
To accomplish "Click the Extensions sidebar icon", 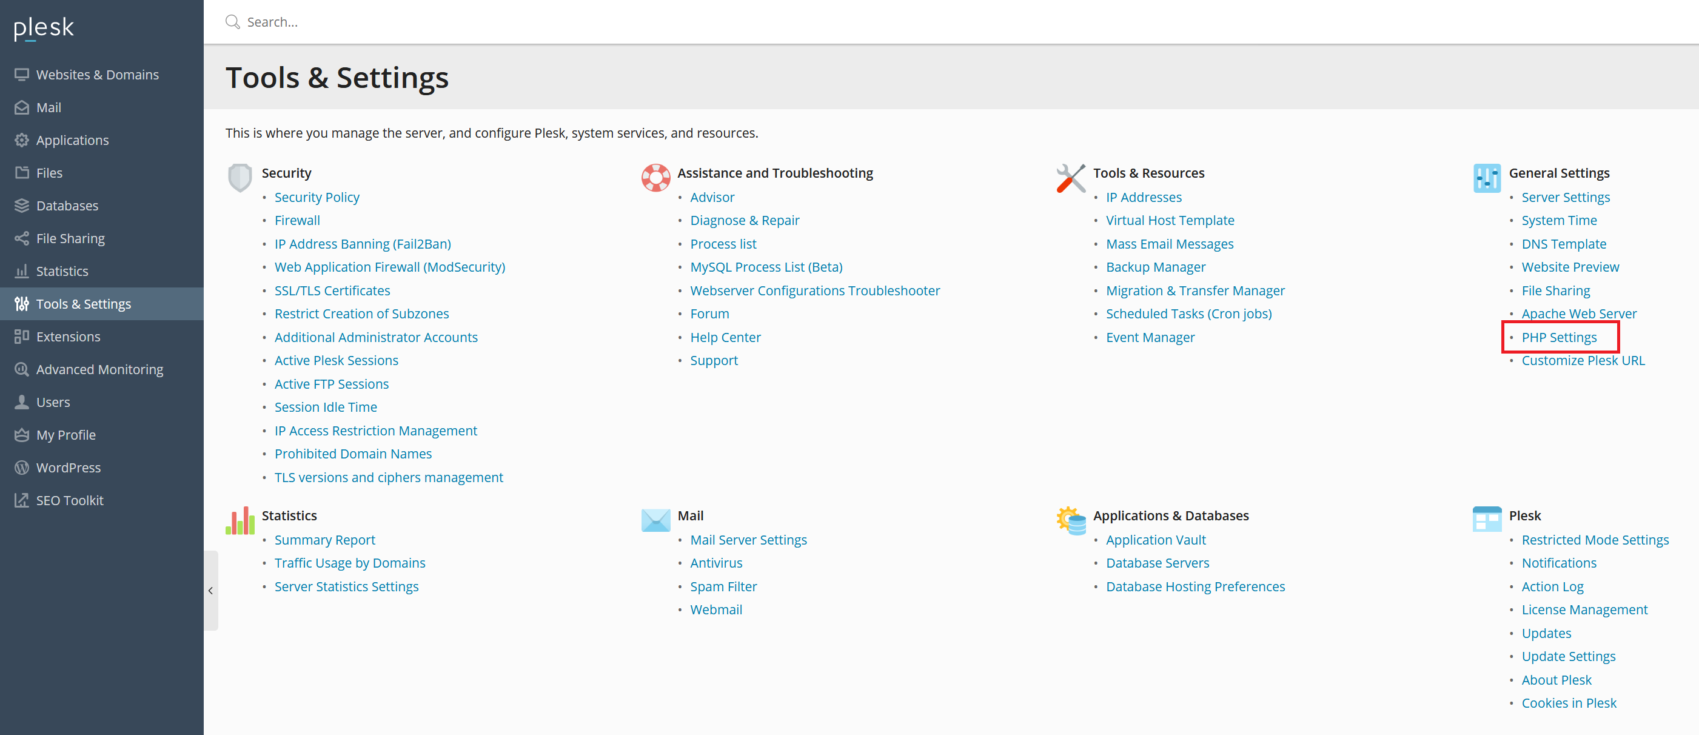I will tap(22, 337).
